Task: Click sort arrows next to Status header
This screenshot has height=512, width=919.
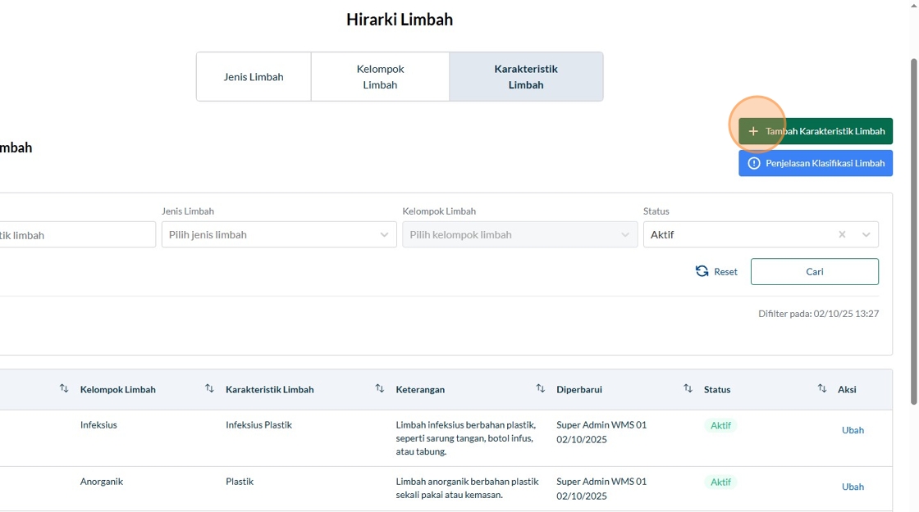Action: pyautogui.click(x=821, y=388)
